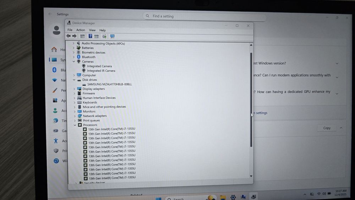Click the Wi-Fi icon in the system tray
This screenshot has width=355, height=200.
coord(319,194)
